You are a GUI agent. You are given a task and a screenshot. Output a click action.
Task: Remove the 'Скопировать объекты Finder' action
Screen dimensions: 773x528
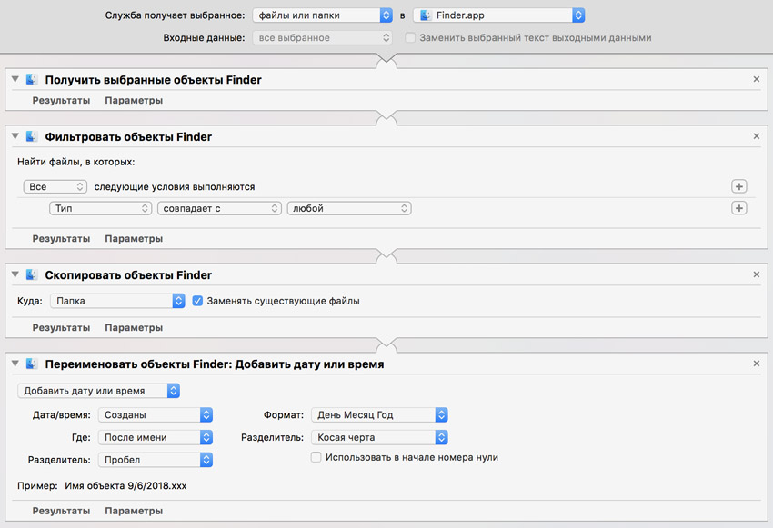click(x=757, y=274)
